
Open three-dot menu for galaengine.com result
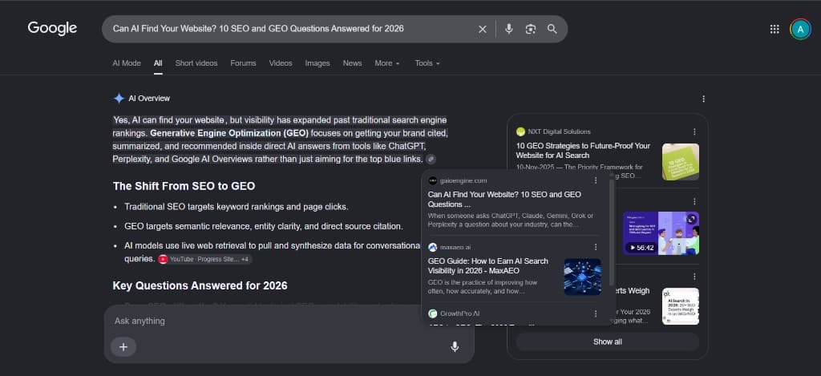pos(596,180)
